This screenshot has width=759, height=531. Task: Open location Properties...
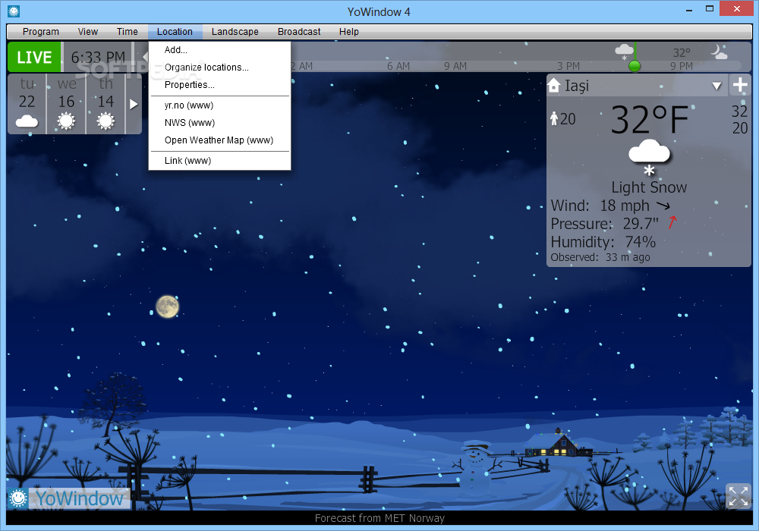220,85
